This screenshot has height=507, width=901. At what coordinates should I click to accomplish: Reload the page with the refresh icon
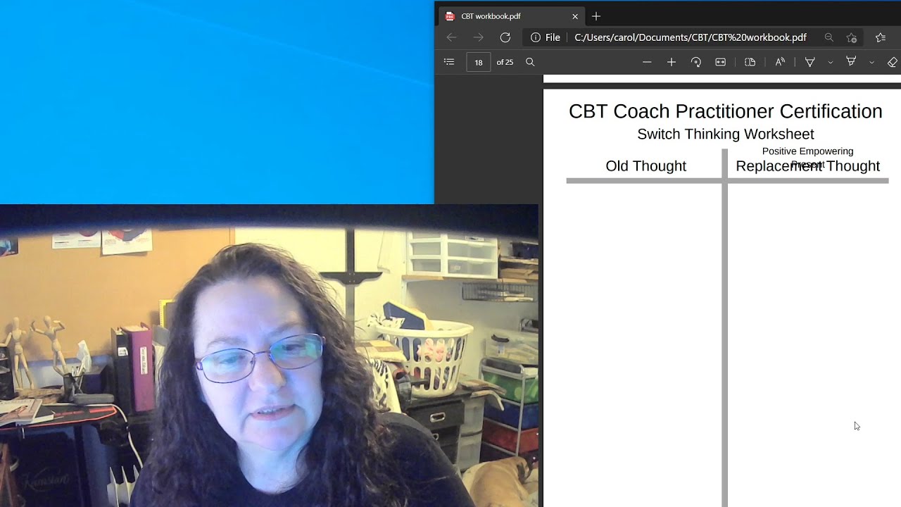tap(505, 37)
